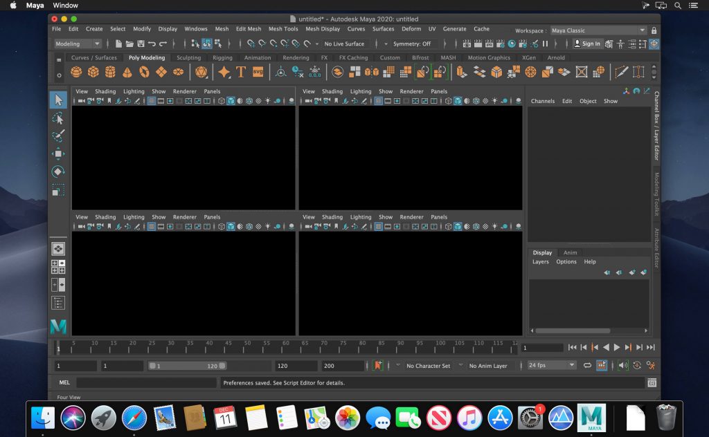Viewport: 709px width, 437px height.
Task: Open the Script Editor icon at bottom right
Action: coord(651,382)
